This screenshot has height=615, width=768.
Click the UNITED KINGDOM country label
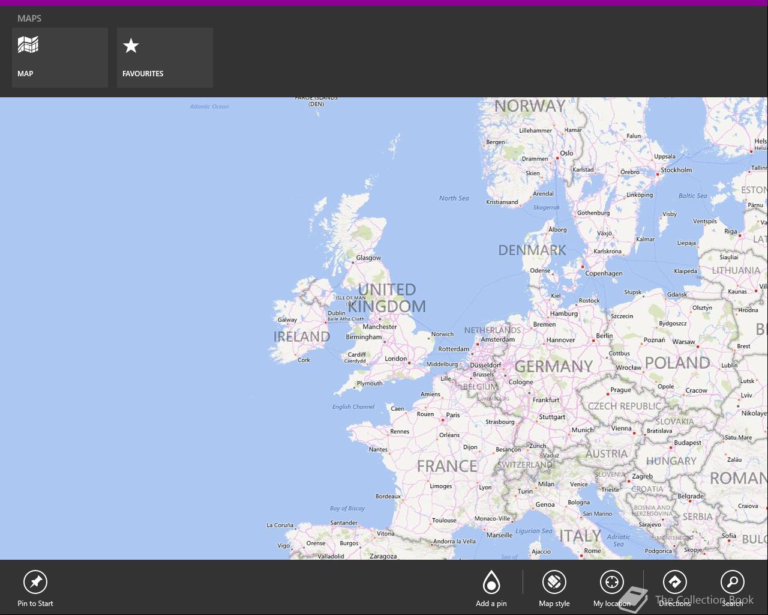point(387,298)
